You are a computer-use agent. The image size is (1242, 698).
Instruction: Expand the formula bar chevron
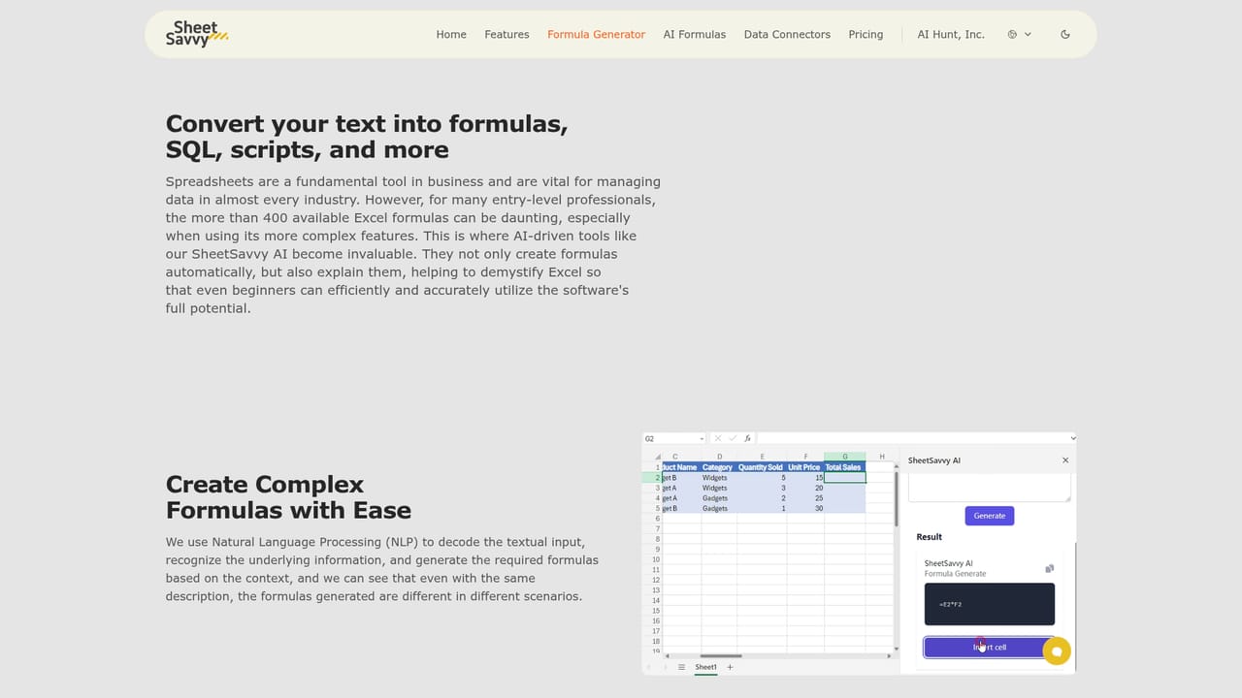1071,438
